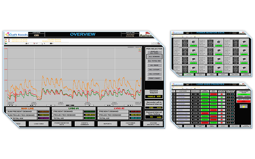Click priority 1 load name in Load Shed

point(183,94)
